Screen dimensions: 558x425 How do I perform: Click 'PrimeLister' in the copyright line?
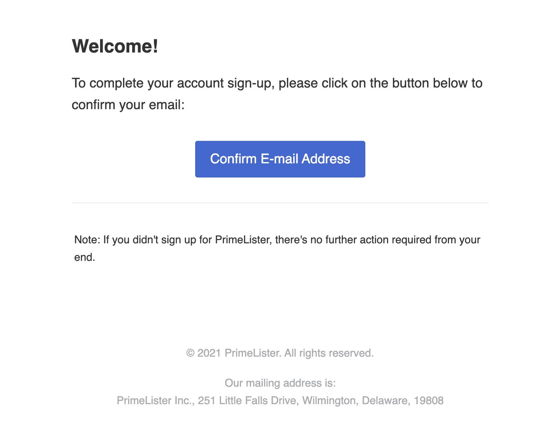pyautogui.click(x=252, y=353)
